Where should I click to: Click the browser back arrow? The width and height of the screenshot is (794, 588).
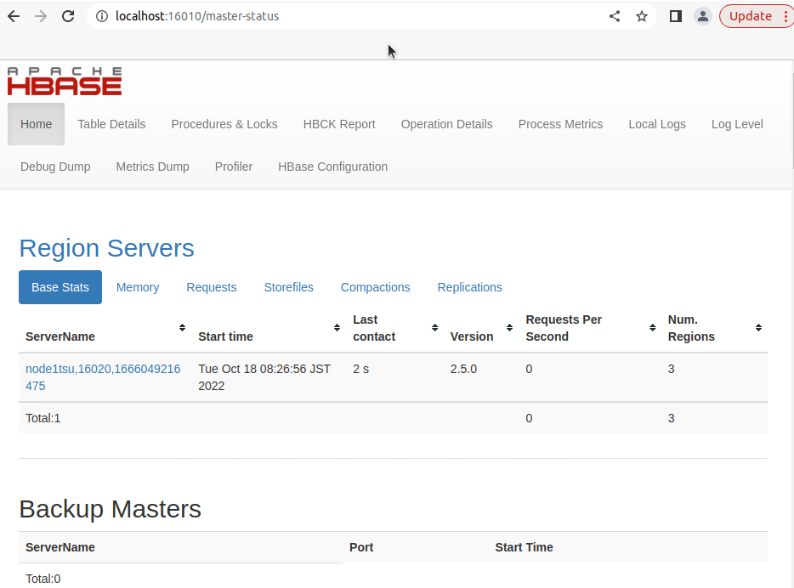point(14,16)
